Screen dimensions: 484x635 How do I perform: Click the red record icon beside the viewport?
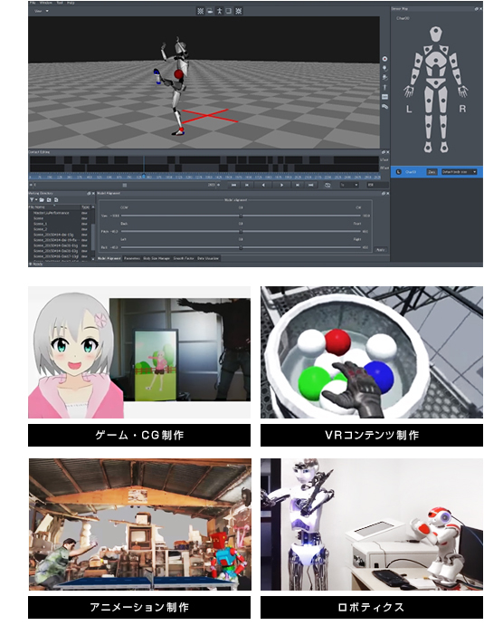[x=384, y=59]
